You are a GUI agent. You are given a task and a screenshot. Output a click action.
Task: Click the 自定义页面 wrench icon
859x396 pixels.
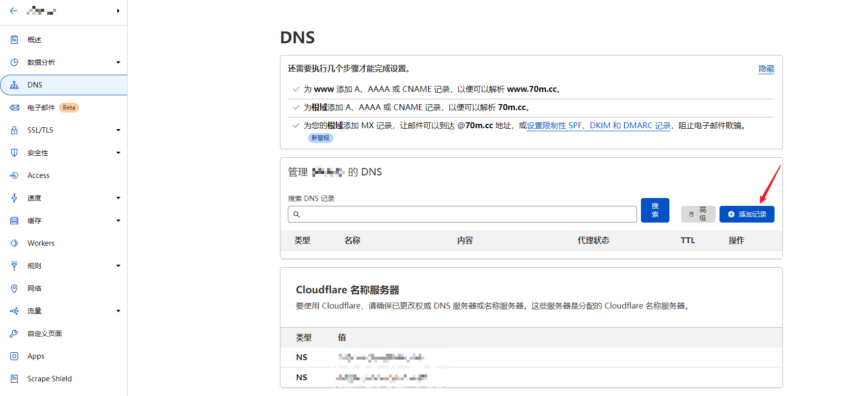click(14, 334)
